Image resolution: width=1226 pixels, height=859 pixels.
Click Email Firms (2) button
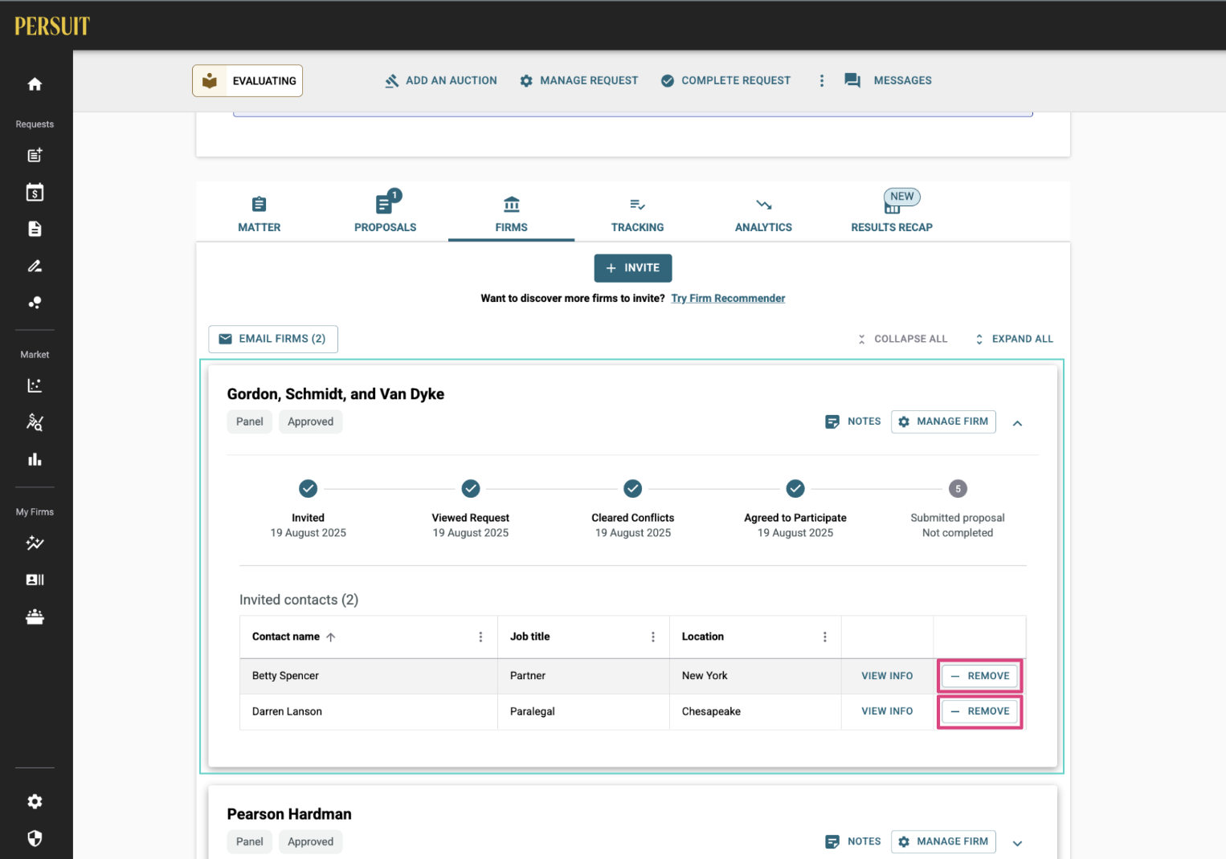273,339
